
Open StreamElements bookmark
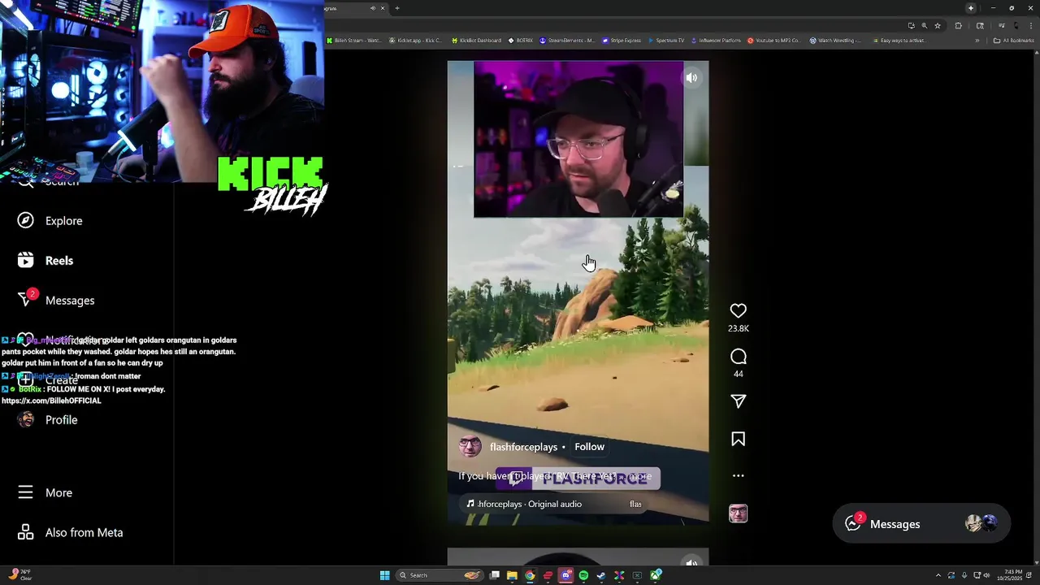coord(567,40)
